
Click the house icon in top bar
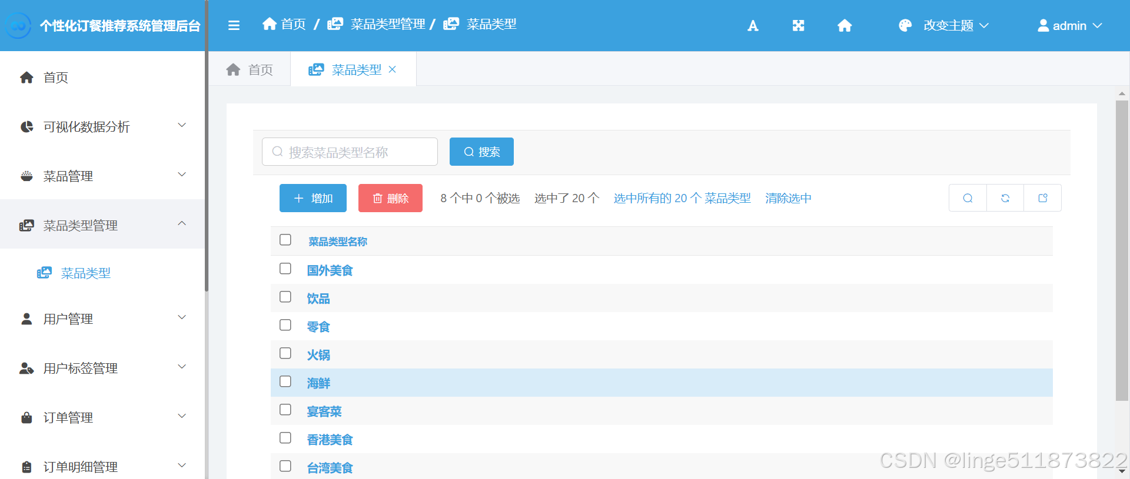[x=845, y=25]
